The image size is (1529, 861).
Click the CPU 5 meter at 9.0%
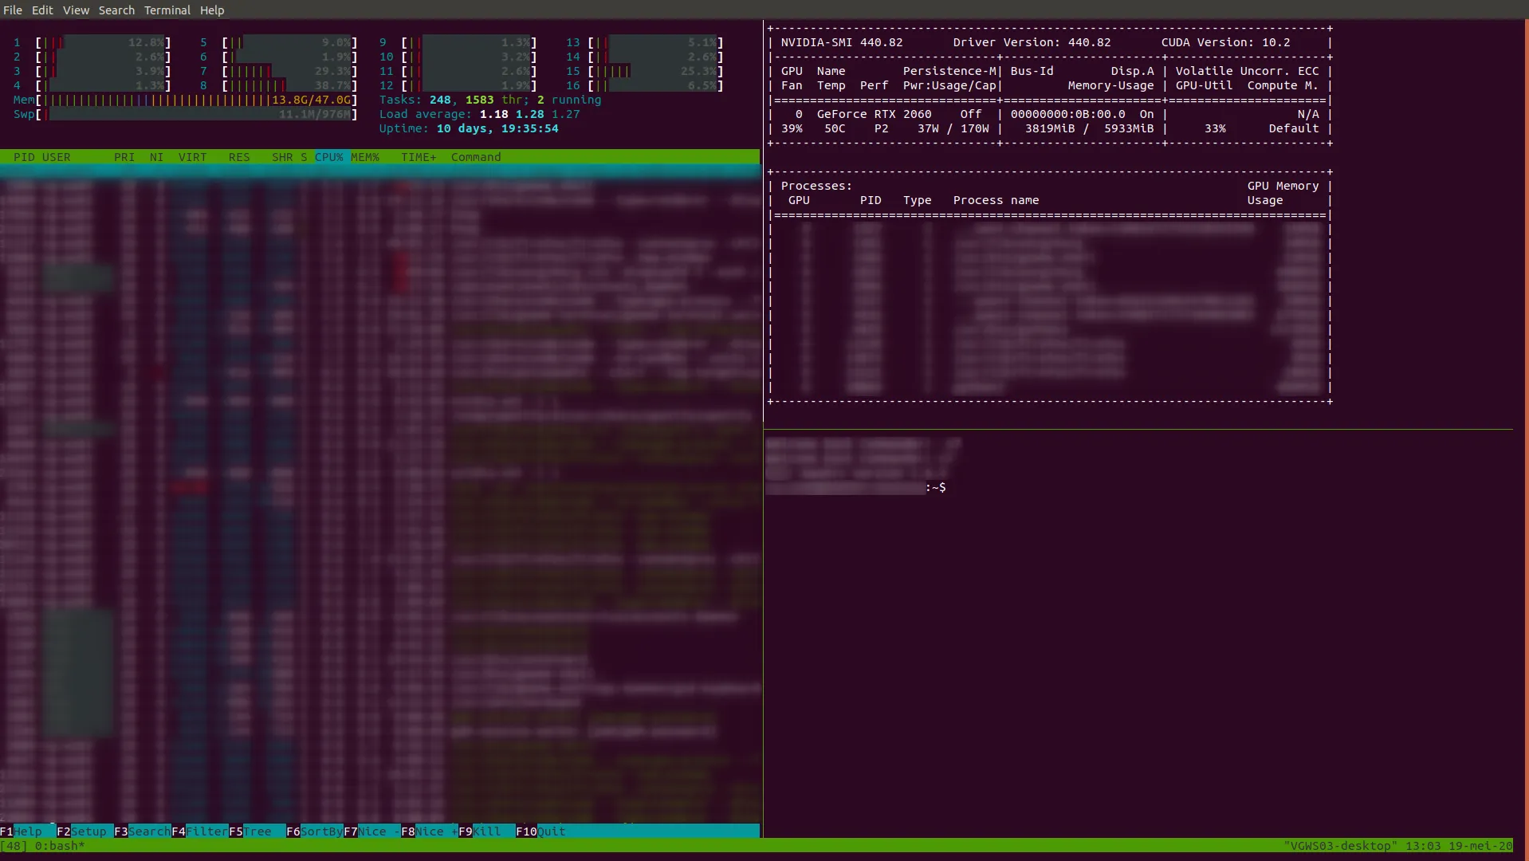(x=279, y=42)
